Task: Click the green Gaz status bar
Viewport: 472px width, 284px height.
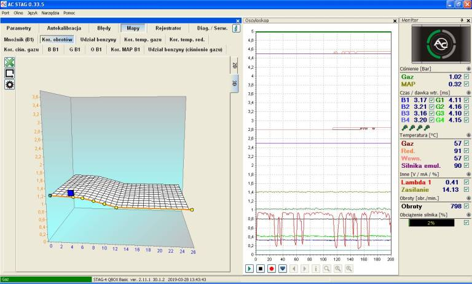Action: (46, 280)
